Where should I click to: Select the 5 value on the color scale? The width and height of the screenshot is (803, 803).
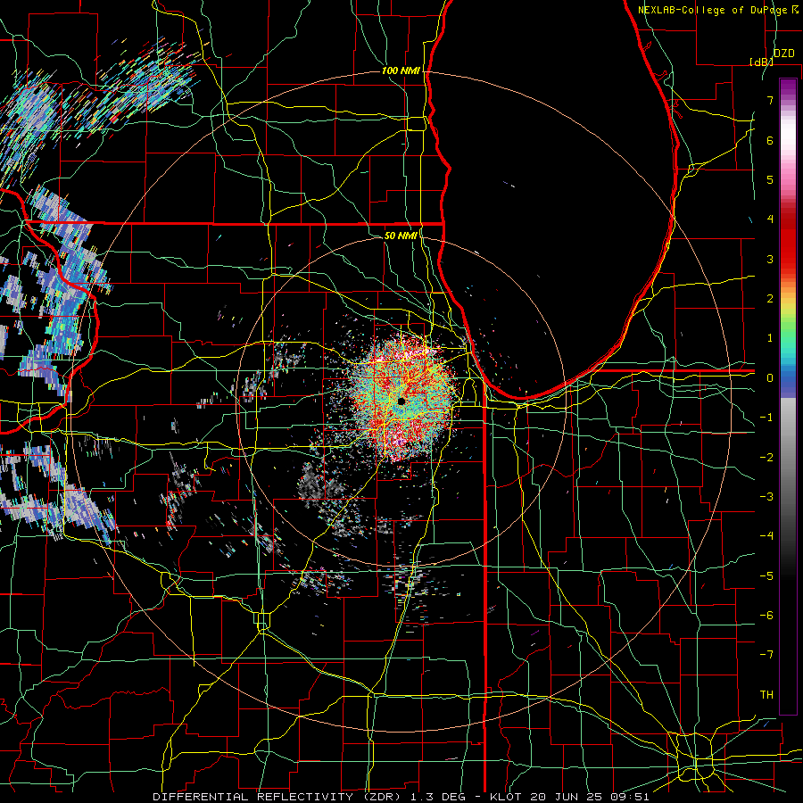coord(770,179)
